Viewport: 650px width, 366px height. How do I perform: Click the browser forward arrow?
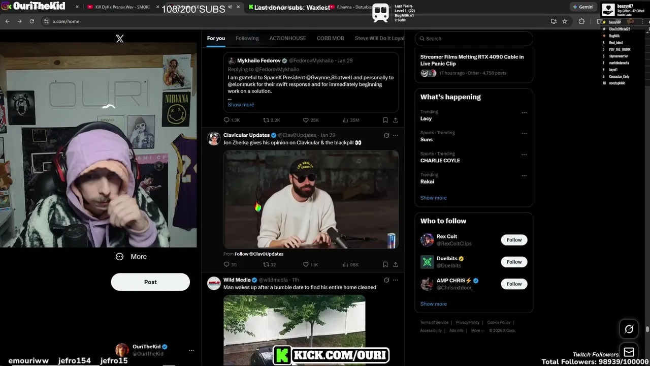coord(19,21)
